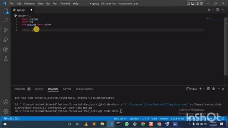Change encoding via UTF-8 status

[x=146, y=118]
